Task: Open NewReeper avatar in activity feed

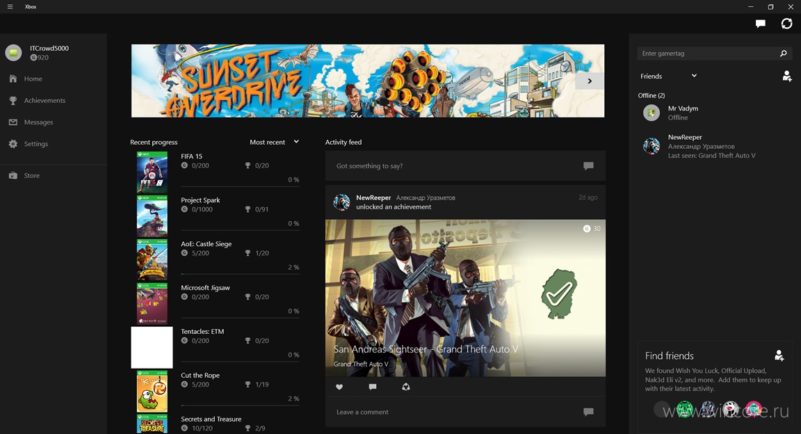Action: click(342, 202)
